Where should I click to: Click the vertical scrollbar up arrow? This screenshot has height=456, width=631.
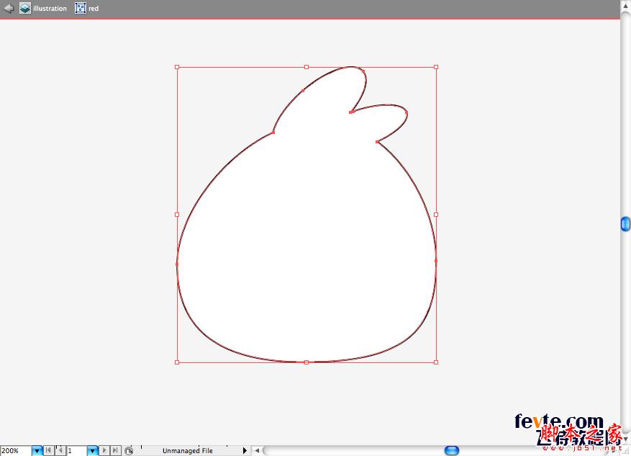[625, 6]
